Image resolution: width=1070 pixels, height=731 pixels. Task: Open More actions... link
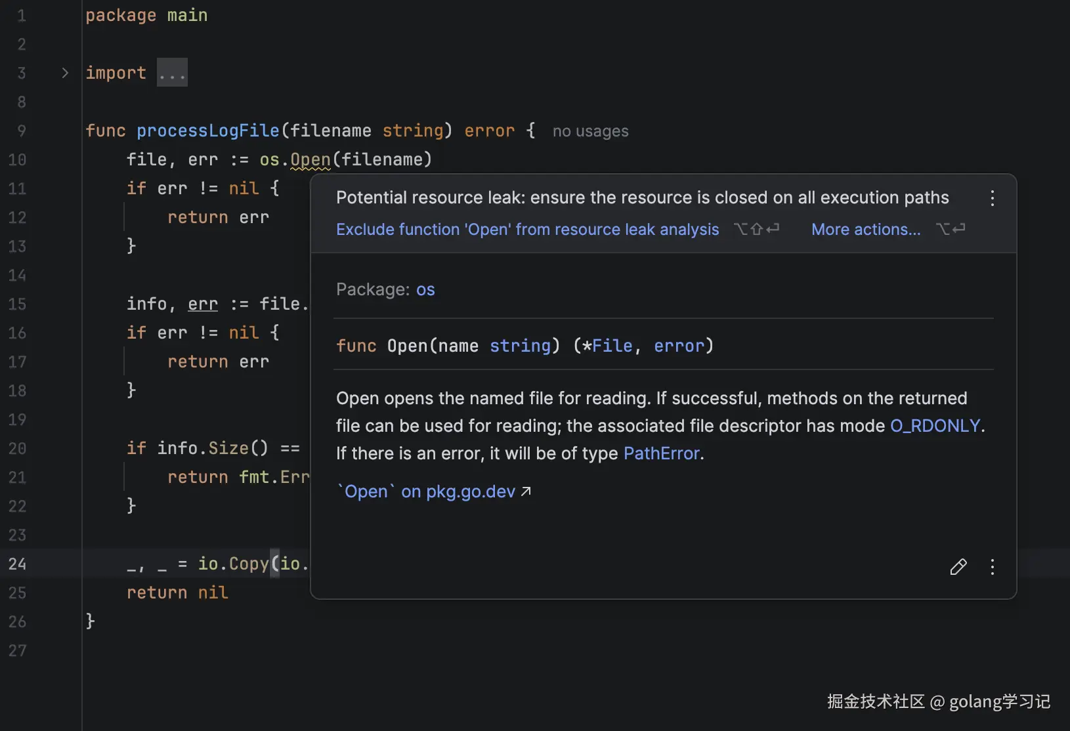pyautogui.click(x=865, y=230)
